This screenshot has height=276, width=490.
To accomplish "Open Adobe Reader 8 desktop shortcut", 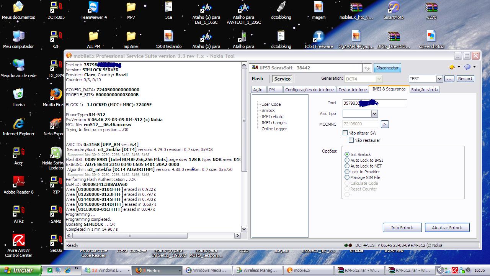I will pos(18,185).
